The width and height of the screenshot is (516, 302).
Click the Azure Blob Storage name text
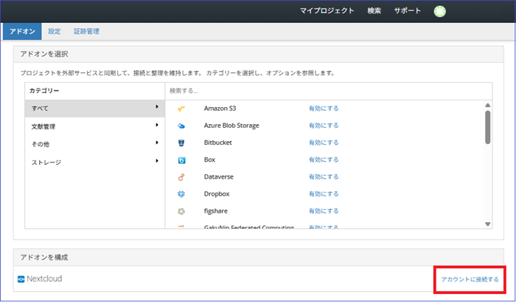(231, 126)
